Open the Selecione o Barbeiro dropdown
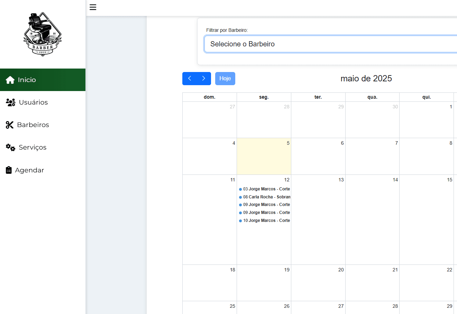The image size is (457, 314). click(x=331, y=44)
